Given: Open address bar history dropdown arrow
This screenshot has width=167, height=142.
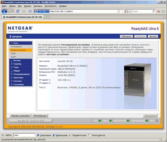Looking at the screenshot, I should pyautogui.click(x=122, y=11).
